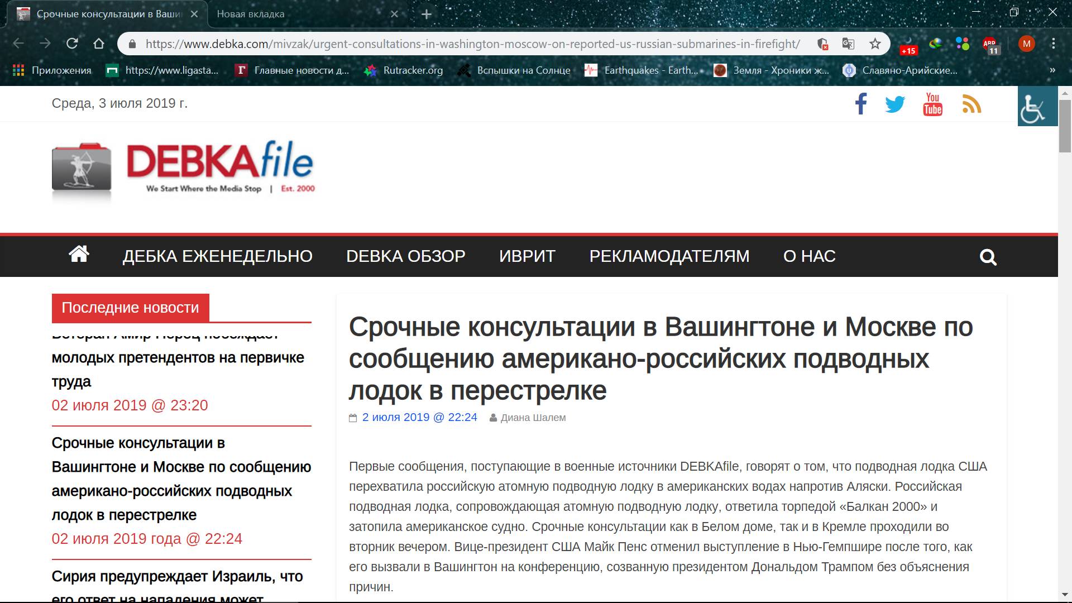
Task: Switch to the Новая вкладка tab
Action: 251,14
